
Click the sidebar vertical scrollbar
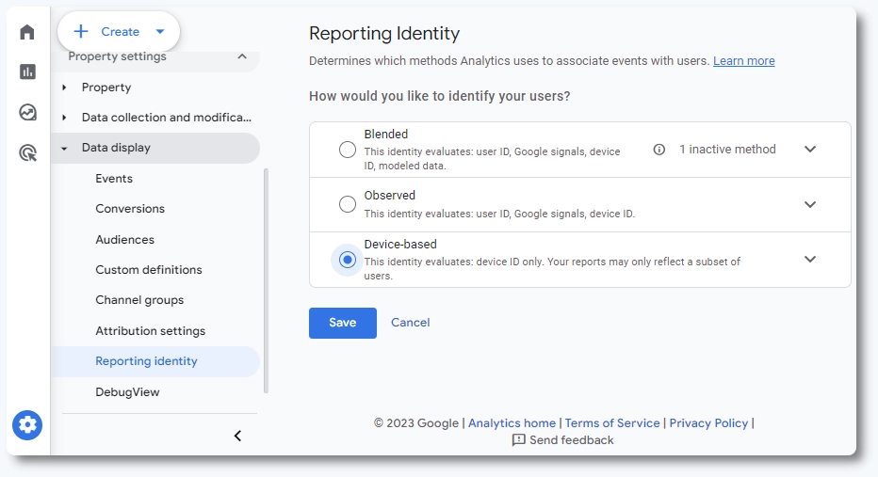click(267, 280)
